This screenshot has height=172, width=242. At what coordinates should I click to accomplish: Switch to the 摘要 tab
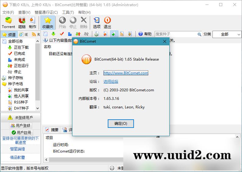[52, 130]
